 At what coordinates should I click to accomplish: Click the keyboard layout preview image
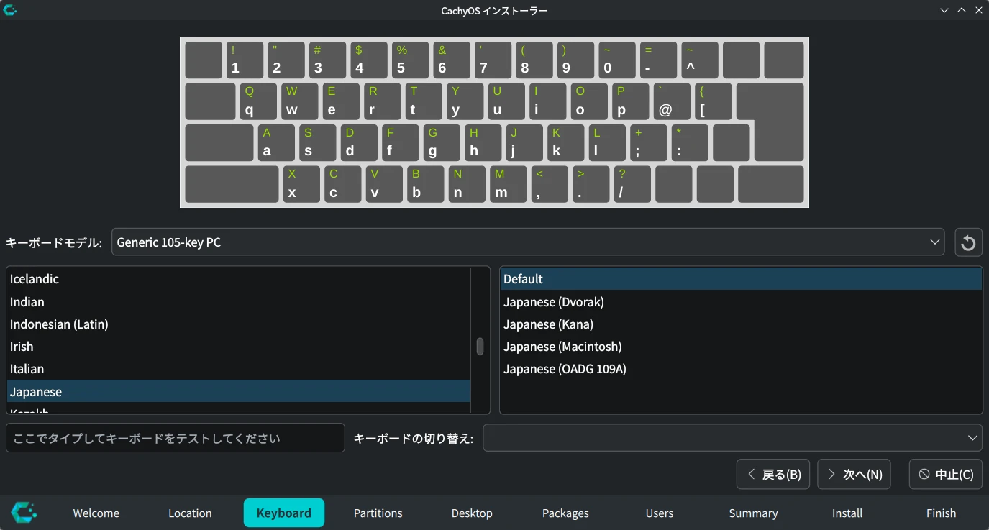pos(494,122)
